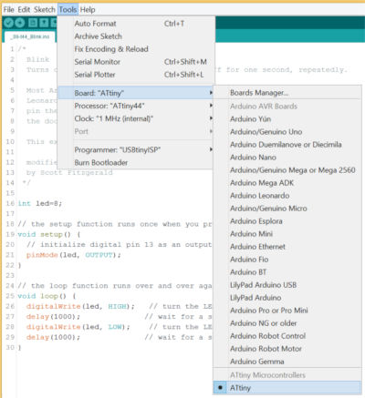Select the Arduino Robot Motor board
This screenshot has height=398, width=365.
287,349
